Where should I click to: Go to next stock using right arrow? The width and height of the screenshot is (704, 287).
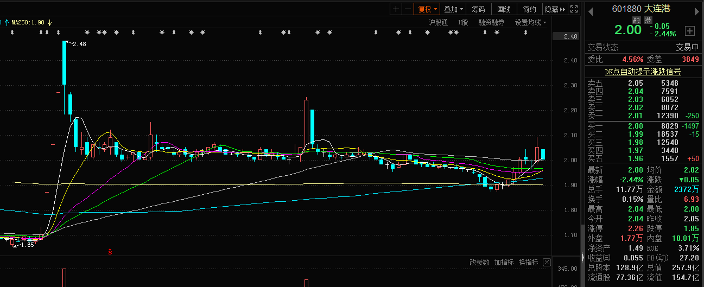697,9
